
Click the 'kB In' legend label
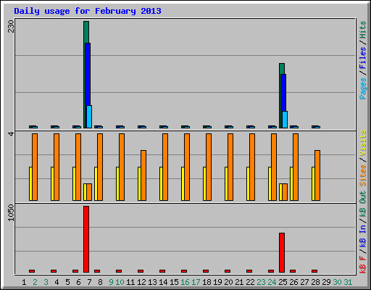pyautogui.click(x=362, y=236)
